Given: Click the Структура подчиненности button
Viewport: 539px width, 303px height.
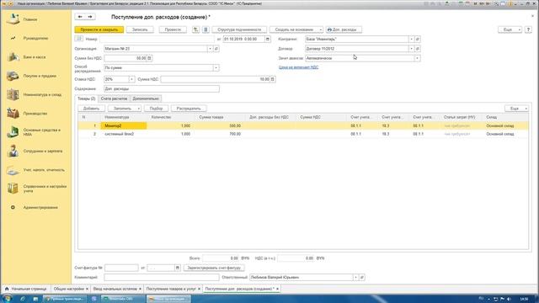Looking at the screenshot, I should coord(239,29).
